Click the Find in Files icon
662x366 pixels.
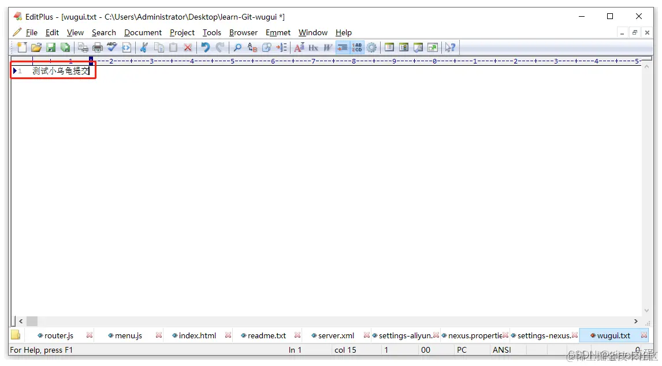[266, 47]
